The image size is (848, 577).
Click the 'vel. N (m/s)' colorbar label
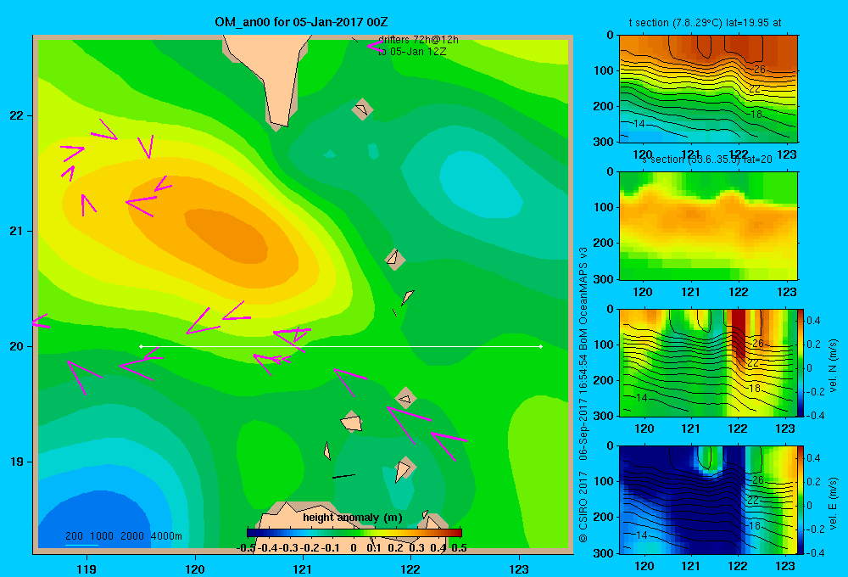tap(834, 366)
